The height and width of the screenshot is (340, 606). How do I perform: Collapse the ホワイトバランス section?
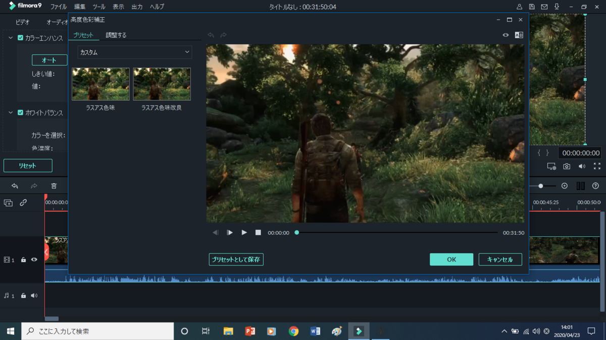pos(11,113)
